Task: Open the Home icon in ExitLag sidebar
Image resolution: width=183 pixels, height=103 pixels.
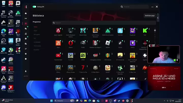Action: coord(26,13)
